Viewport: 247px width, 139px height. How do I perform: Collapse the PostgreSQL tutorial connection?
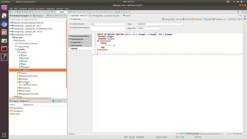tap(10, 34)
